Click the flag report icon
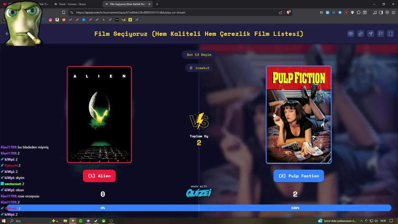This screenshot has height=224, width=398. [380, 34]
